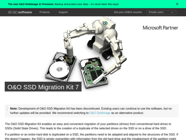Click Get your US$10 voucher link
This screenshot has height=140, width=186.
coord(128,12)
